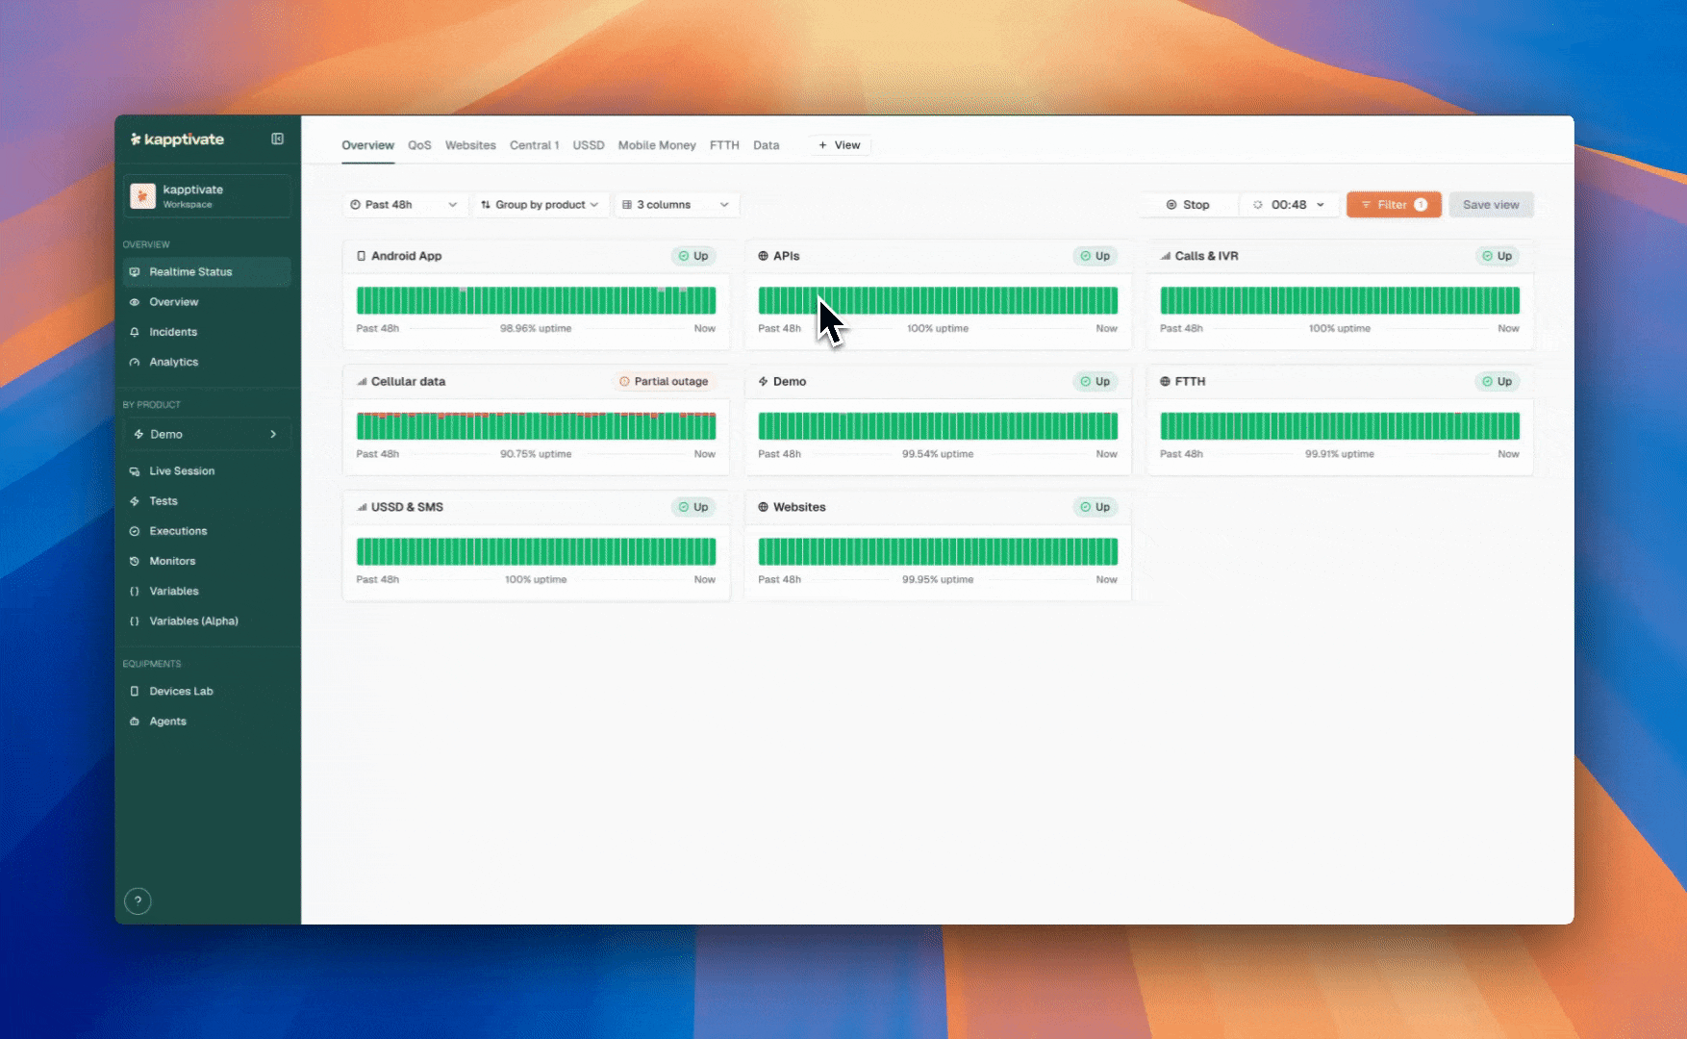
Task: Click the help question mark icon
Action: pyautogui.click(x=138, y=900)
